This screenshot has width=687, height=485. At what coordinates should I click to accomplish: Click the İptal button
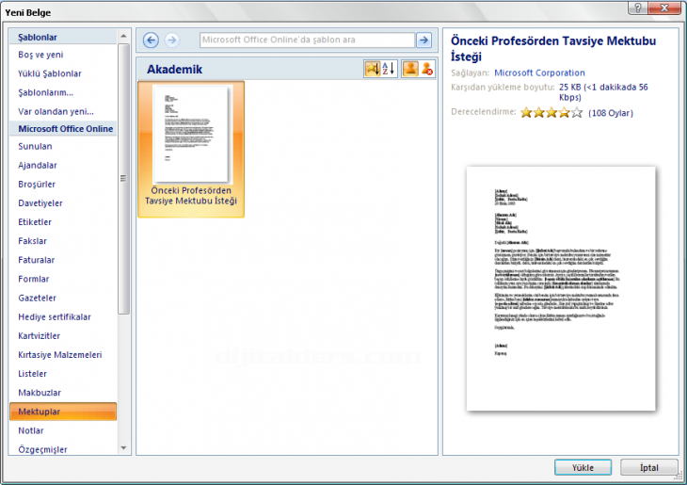tap(648, 467)
